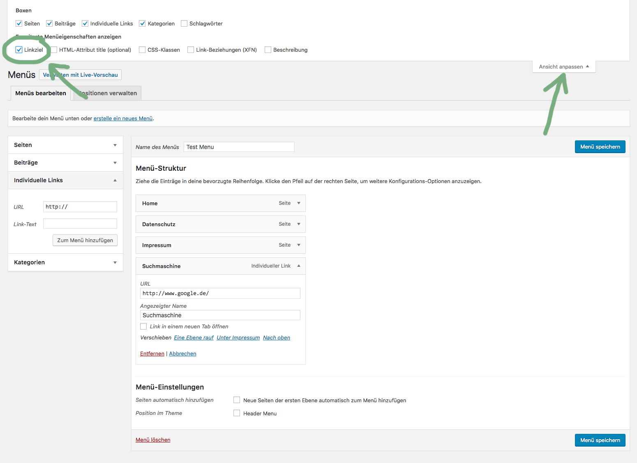This screenshot has width=637, height=463.
Task: Click top Menü speichern button
Action: click(600, 147)
